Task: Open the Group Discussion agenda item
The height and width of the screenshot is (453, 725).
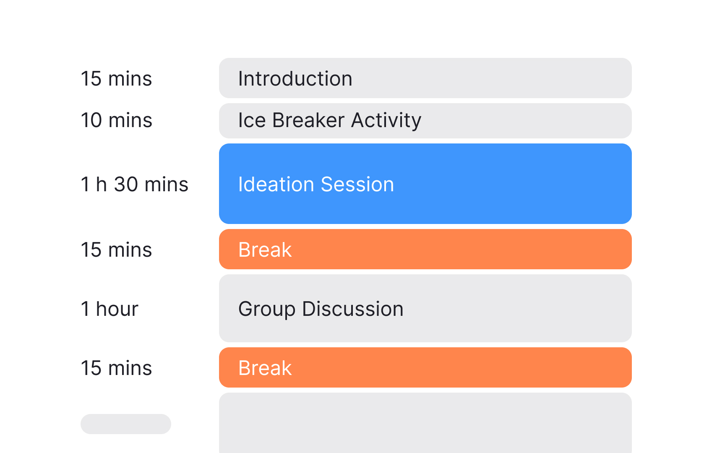Action: pos(425,309)
